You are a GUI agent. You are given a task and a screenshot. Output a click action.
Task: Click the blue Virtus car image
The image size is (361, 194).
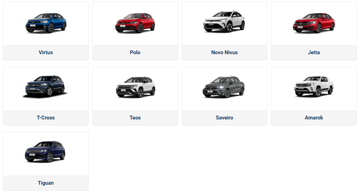tap(46, 22)
